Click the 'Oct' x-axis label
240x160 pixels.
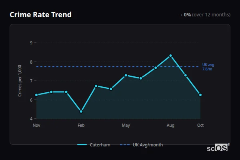200,125
